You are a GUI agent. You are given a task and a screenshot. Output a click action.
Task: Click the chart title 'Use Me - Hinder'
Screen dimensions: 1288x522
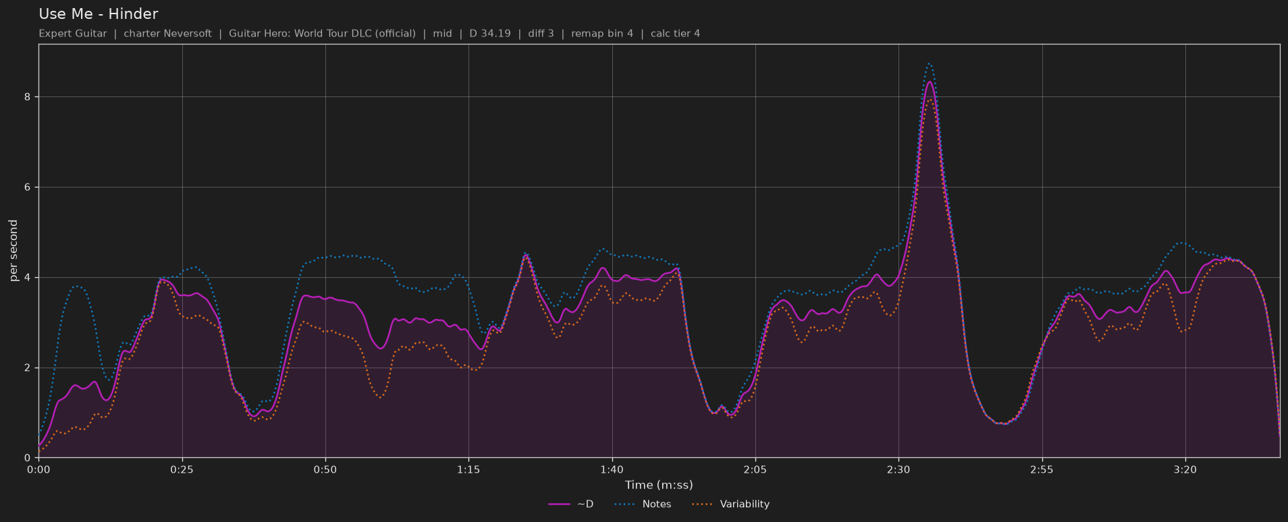point(99,13)
